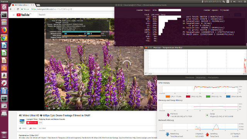The height and width of the screenshot is (139, 247).
Task: Subscribe to the LoungeV Films channel
Action: click(32, 123)
